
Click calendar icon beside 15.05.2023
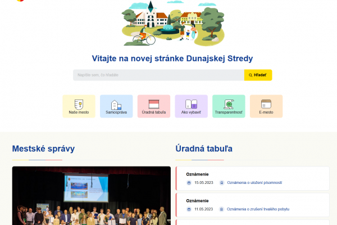[189, 183]
